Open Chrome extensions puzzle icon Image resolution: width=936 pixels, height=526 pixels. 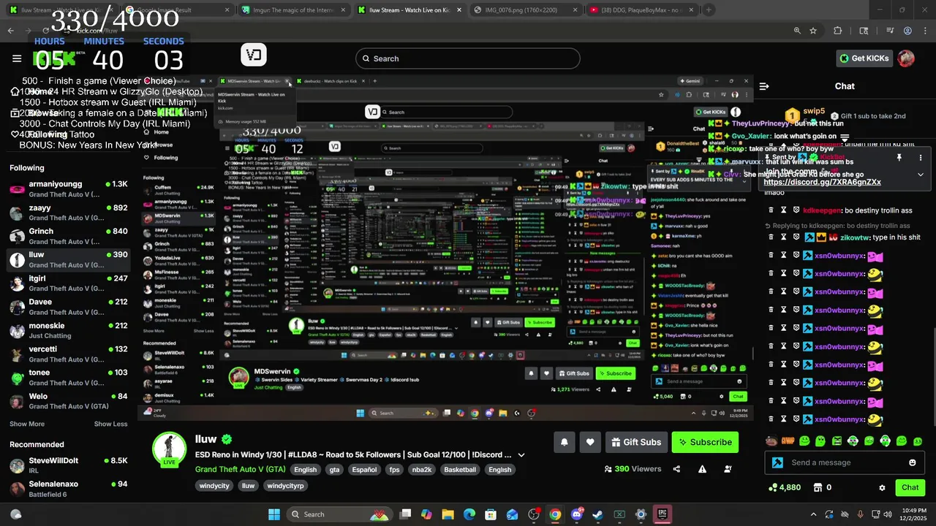click(x=838, y=31)
